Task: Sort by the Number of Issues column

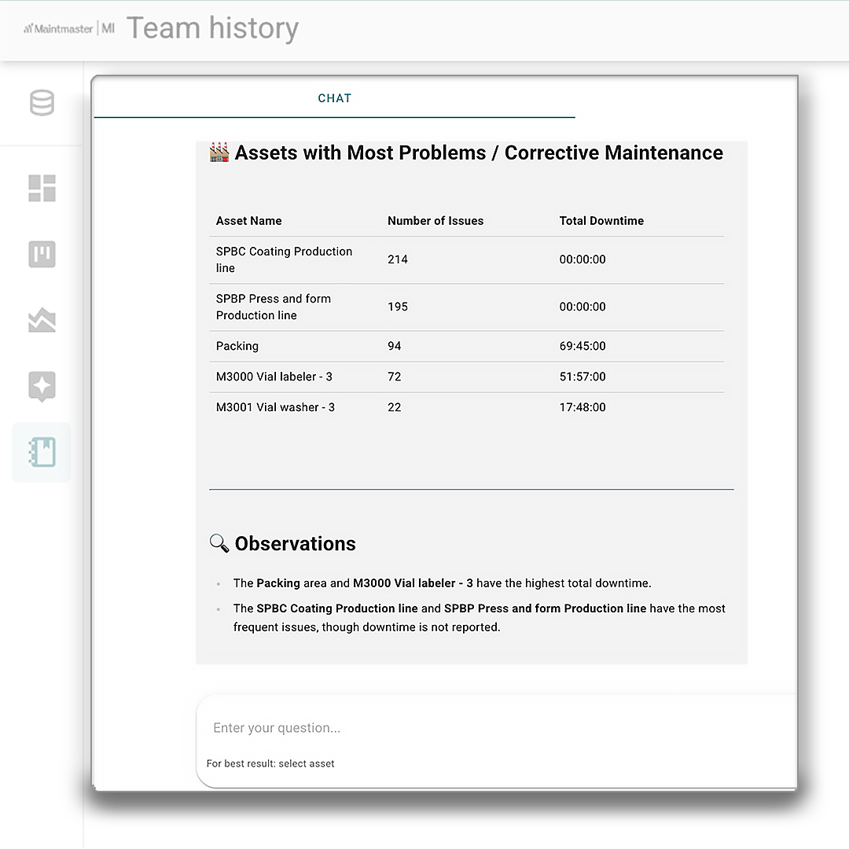Action: tap(436, 221)
